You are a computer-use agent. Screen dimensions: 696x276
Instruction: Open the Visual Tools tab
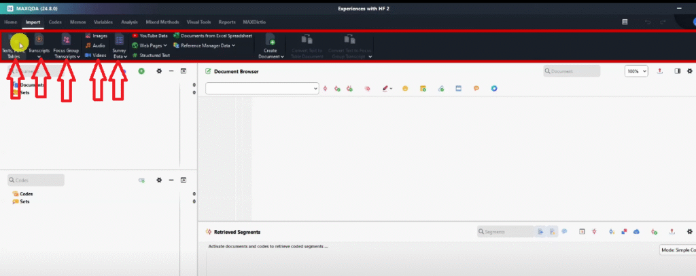tap(198, 22)
